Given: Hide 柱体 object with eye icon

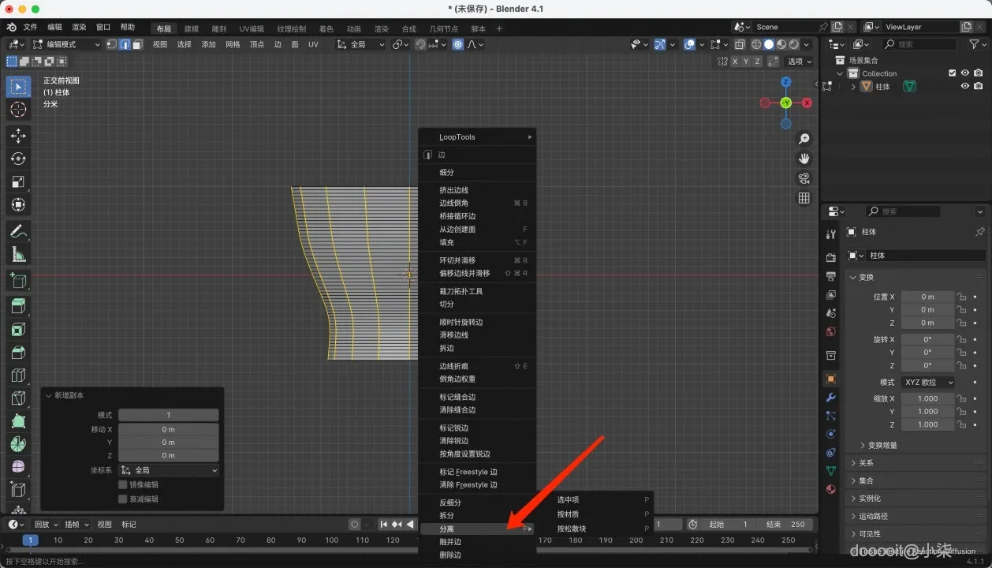Looking at the screenshot, I should pyautogui.click(x=964, y=87).
